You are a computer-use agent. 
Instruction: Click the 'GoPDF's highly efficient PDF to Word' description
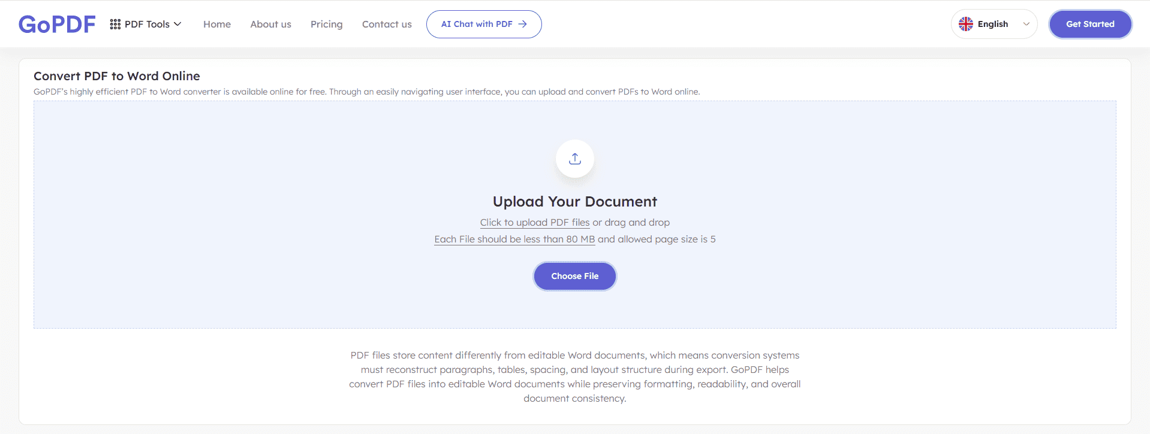367,92
